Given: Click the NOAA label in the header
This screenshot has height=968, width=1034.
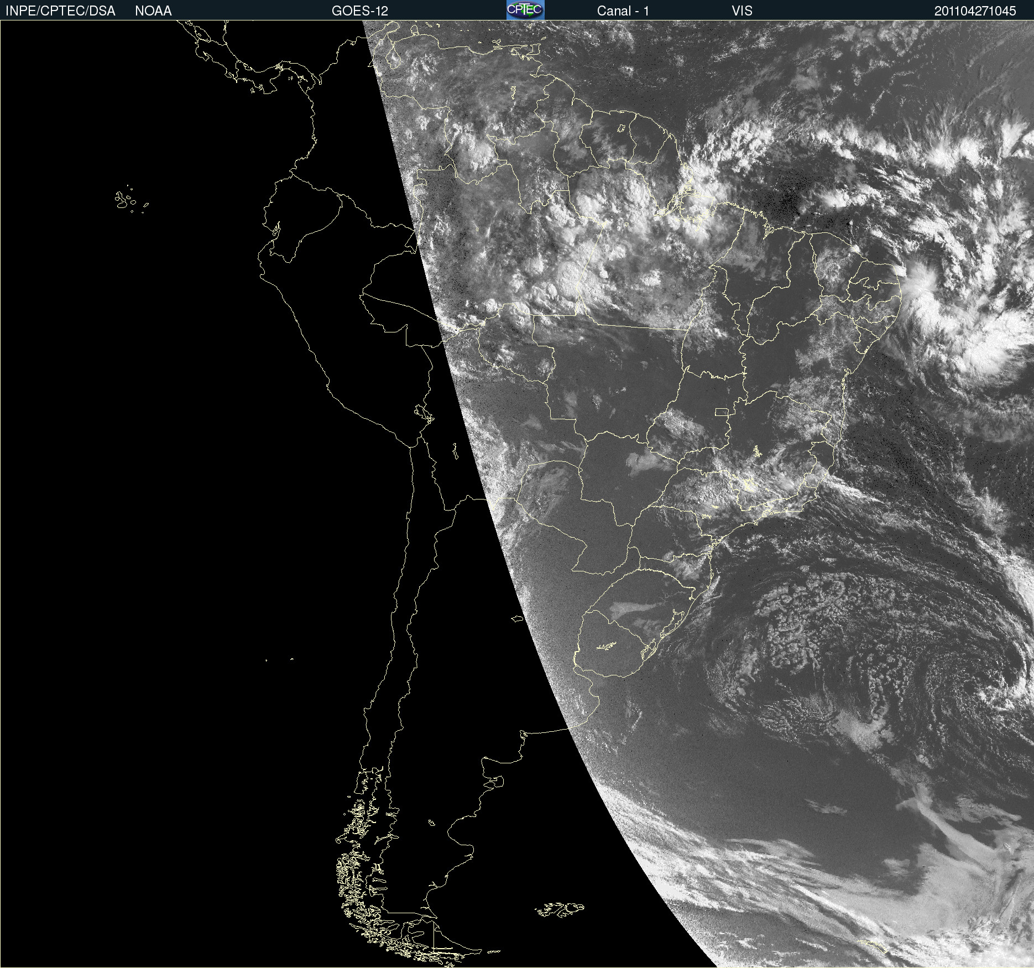Looking at the screenshot, I should point(153,11).
